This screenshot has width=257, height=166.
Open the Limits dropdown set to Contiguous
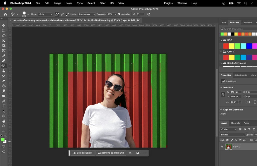(87, 14)
